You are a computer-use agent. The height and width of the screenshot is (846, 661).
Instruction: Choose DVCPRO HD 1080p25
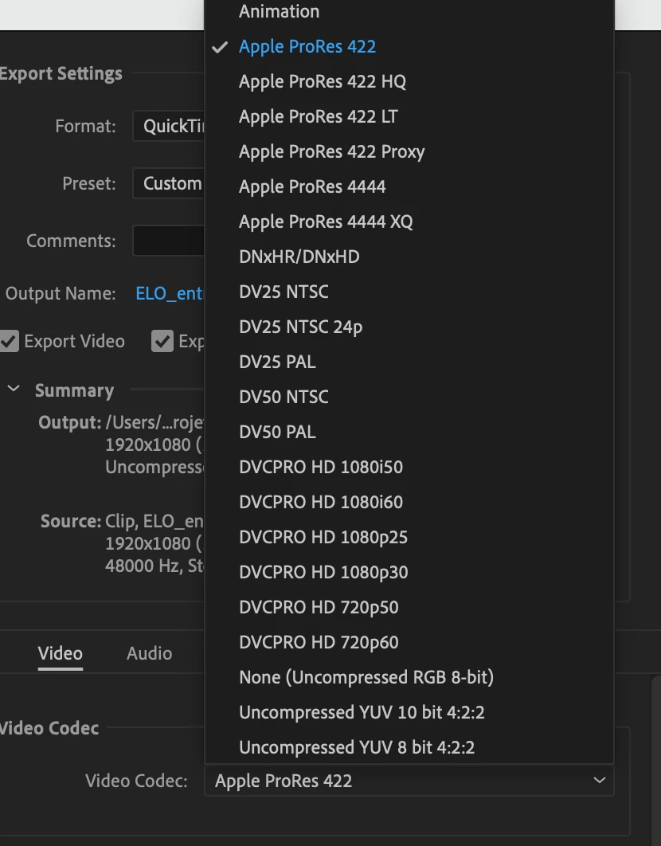(x=409, y=538)
